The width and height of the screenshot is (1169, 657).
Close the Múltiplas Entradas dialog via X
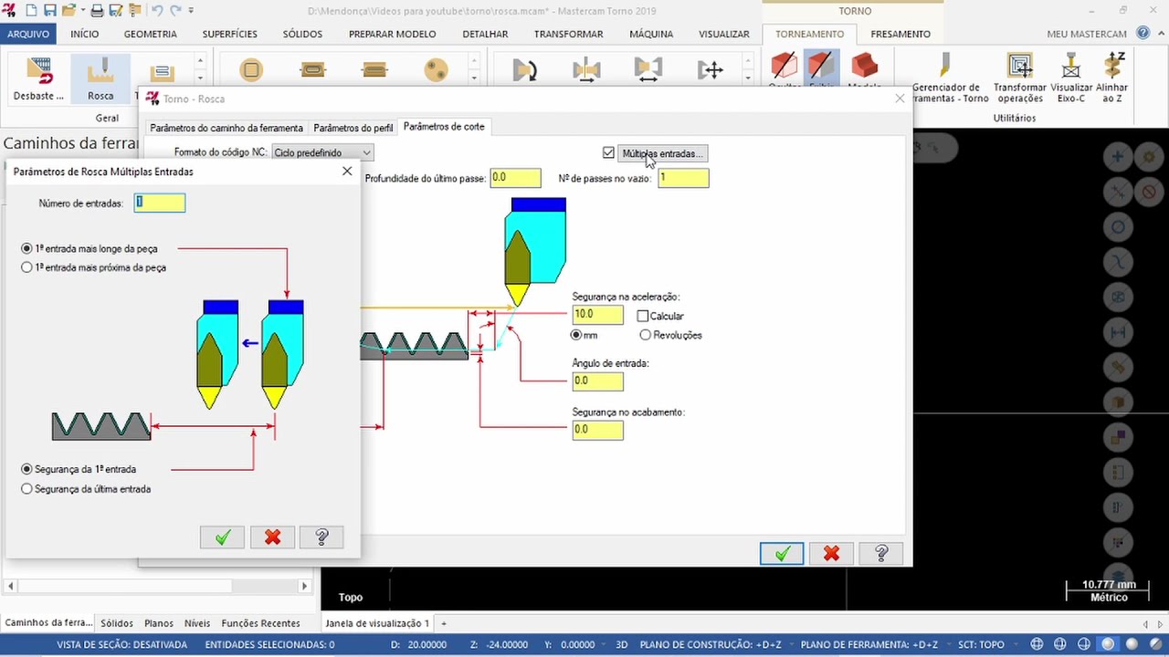coord(347,171)
